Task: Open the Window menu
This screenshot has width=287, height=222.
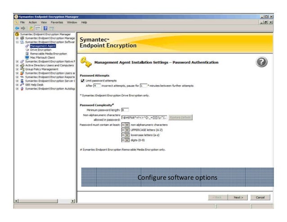Action: tap(72, 23)
